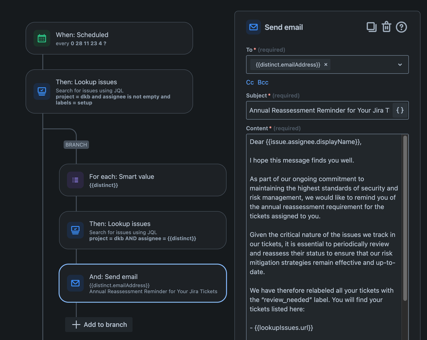
Task: Open help with the question mark icon
Action: (x=401, y=27)
